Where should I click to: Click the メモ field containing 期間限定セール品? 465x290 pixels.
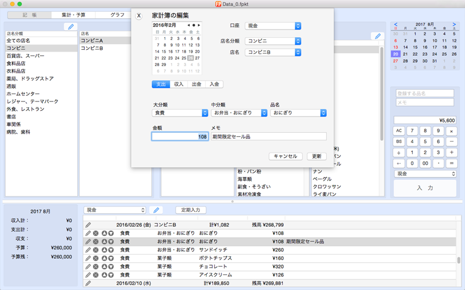coord(269,137)
